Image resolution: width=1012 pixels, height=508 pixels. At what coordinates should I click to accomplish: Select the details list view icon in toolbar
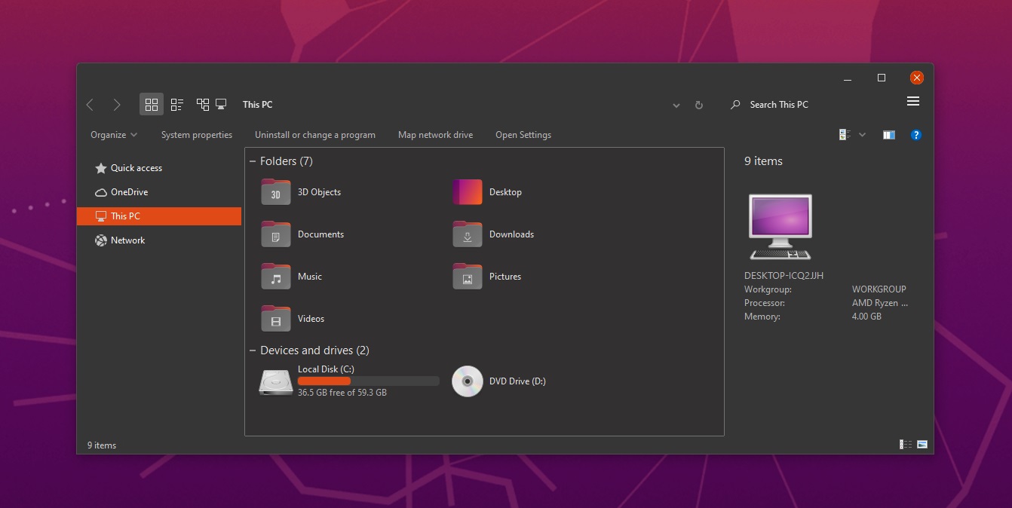(177, 104)
